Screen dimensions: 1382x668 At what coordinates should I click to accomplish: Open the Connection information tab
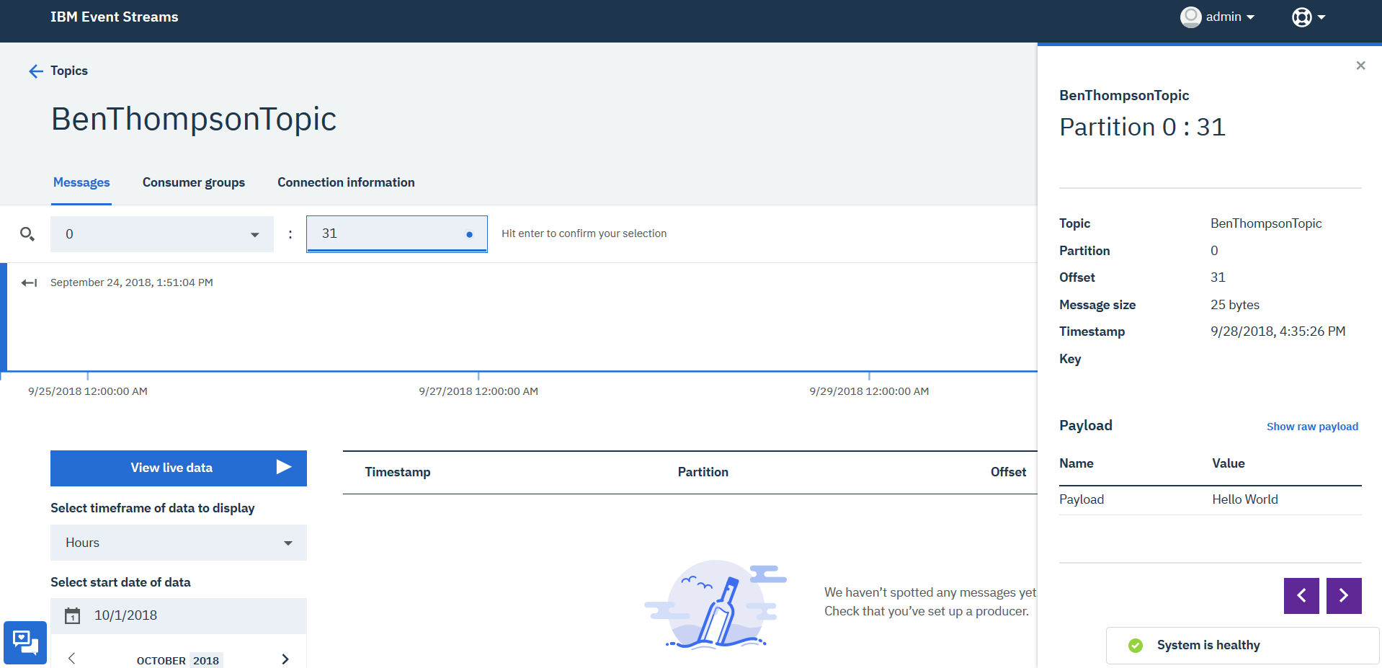point(346,182)
